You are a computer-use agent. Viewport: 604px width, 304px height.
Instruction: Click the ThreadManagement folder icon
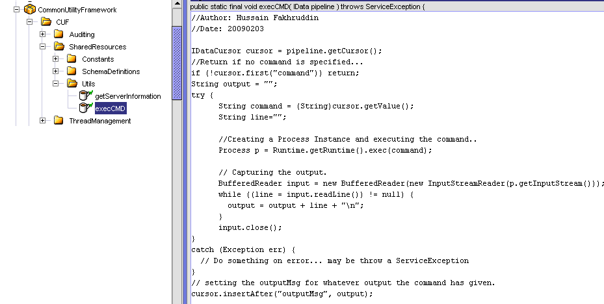(59, 120)
